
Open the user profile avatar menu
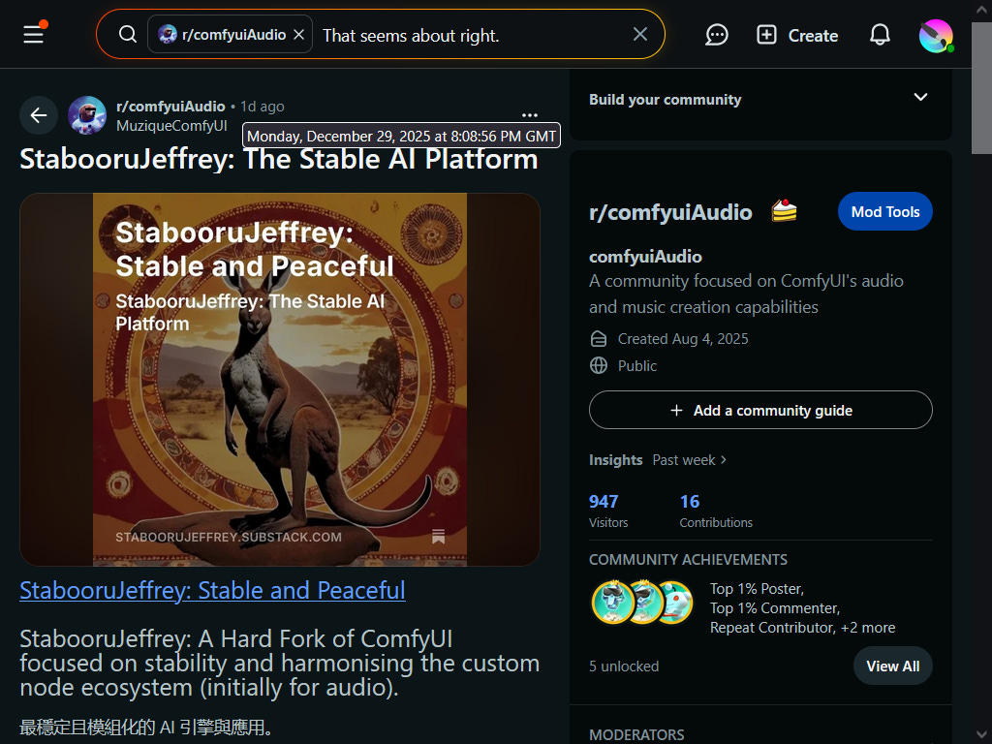(x=936, y=36)
